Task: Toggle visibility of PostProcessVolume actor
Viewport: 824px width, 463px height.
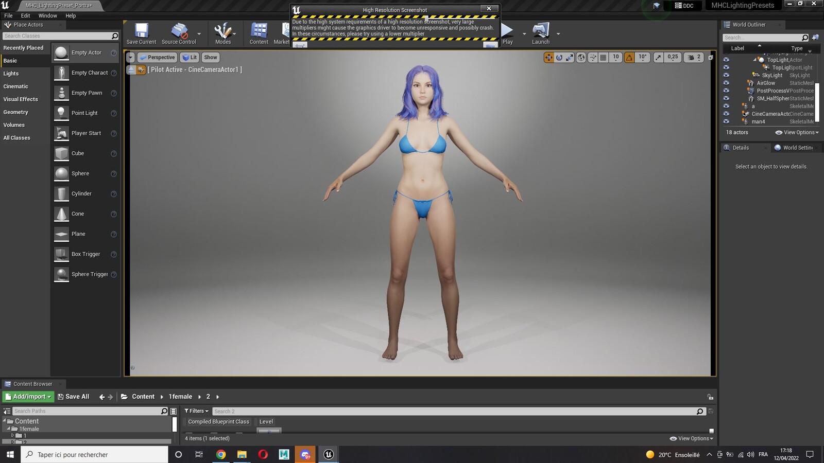Action: 726,91
